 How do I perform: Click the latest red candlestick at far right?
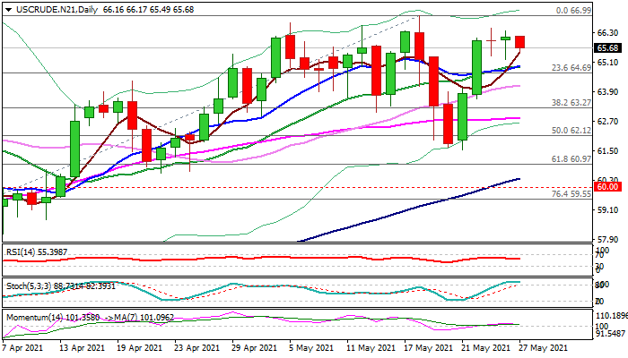[520, 42]
